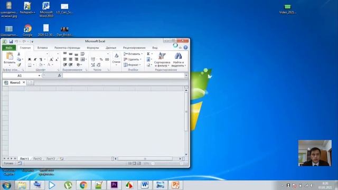Switch to Normal view icon in status bar

tap(129, 163)
